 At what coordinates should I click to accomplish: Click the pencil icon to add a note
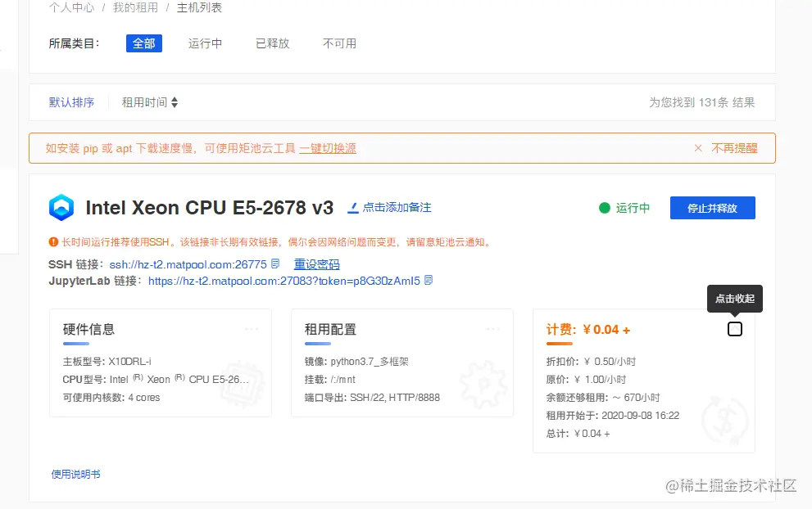point(353,208)
